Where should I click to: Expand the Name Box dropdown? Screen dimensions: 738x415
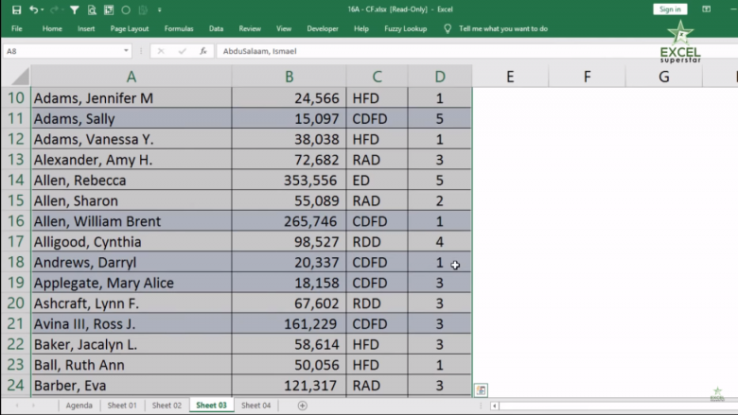click(127, 51)
